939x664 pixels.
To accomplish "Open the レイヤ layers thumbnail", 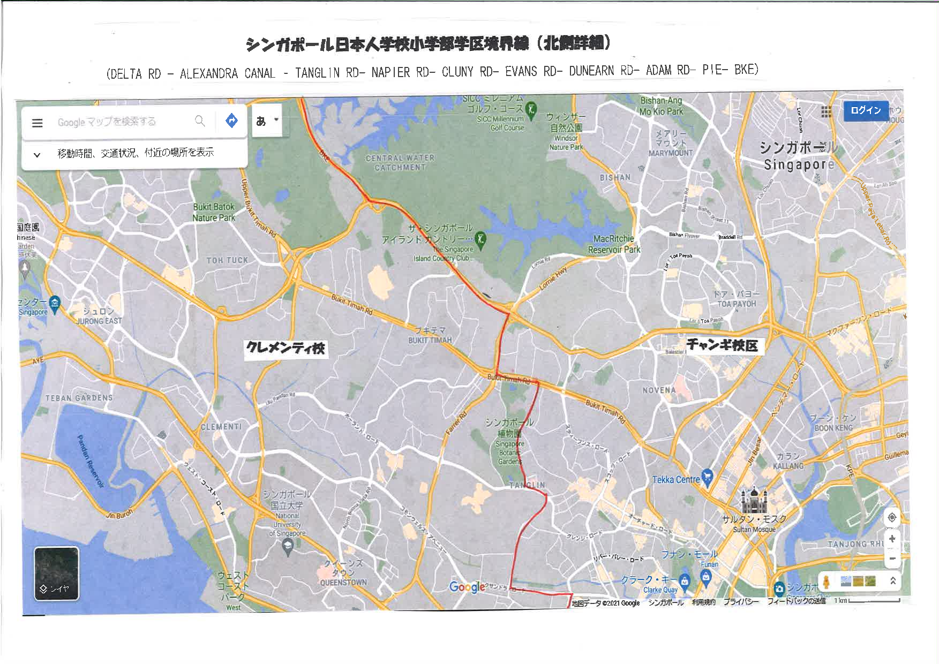I will tap(57, 573).
